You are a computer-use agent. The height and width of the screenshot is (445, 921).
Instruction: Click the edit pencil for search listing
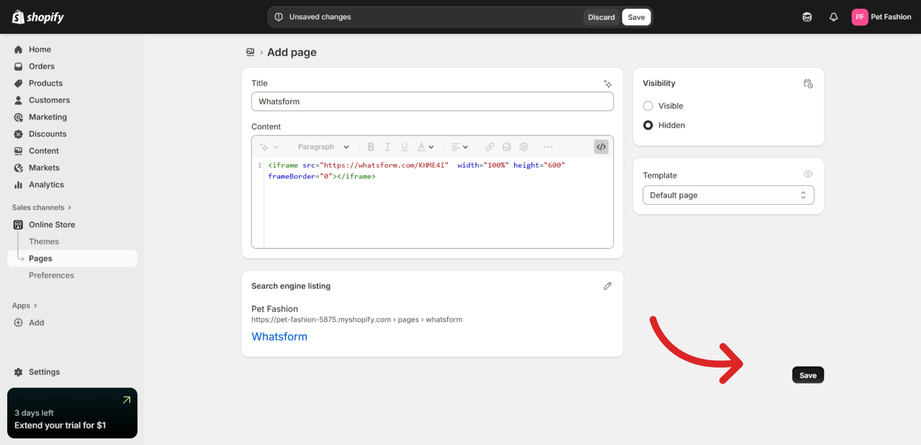click(x=607, y=286)
